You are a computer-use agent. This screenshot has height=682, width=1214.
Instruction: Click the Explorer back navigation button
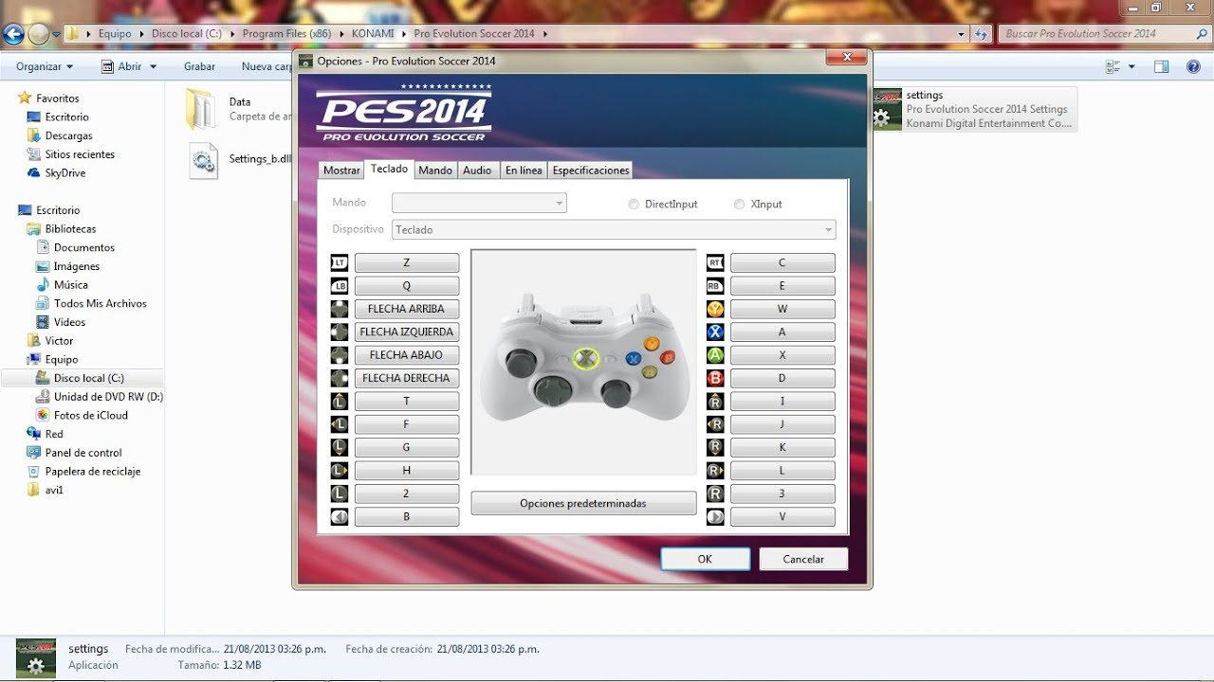click(13, 34)
